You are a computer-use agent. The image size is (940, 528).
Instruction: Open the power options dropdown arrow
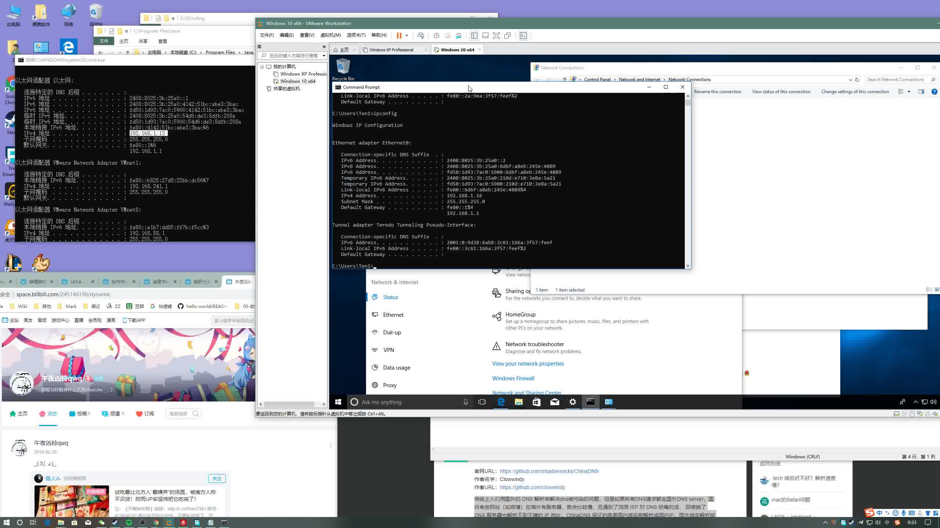pos(407,36)
